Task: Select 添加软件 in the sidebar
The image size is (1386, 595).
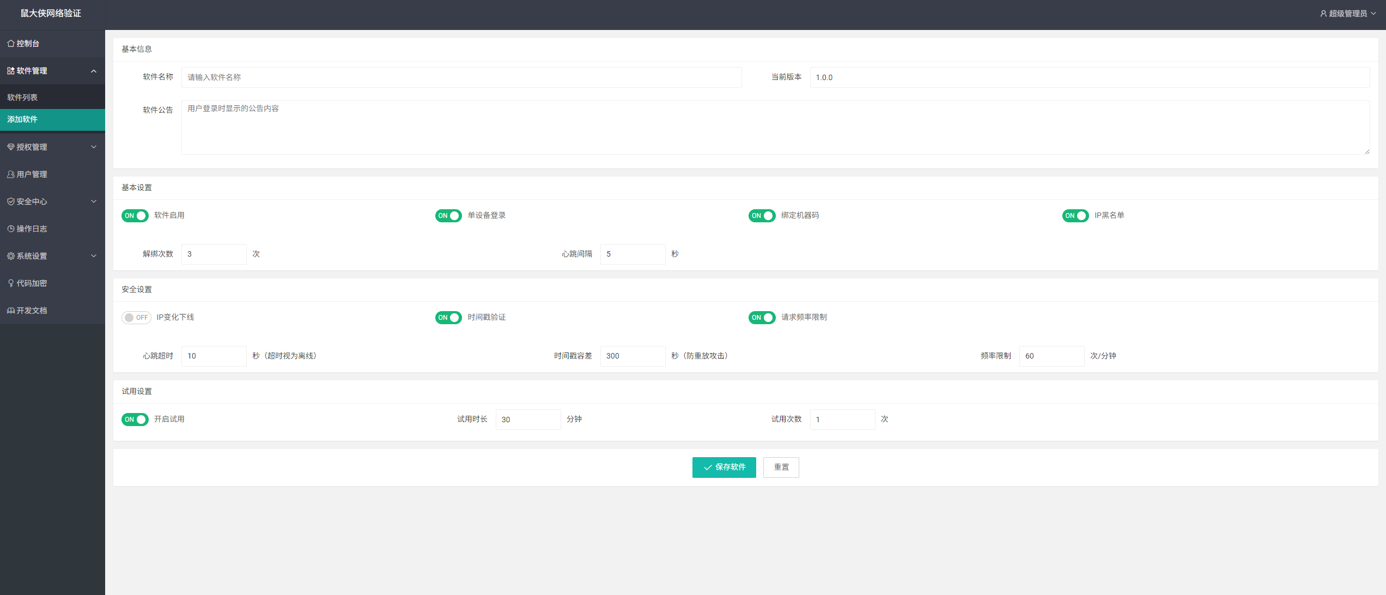Action: [x=22, y=119]
